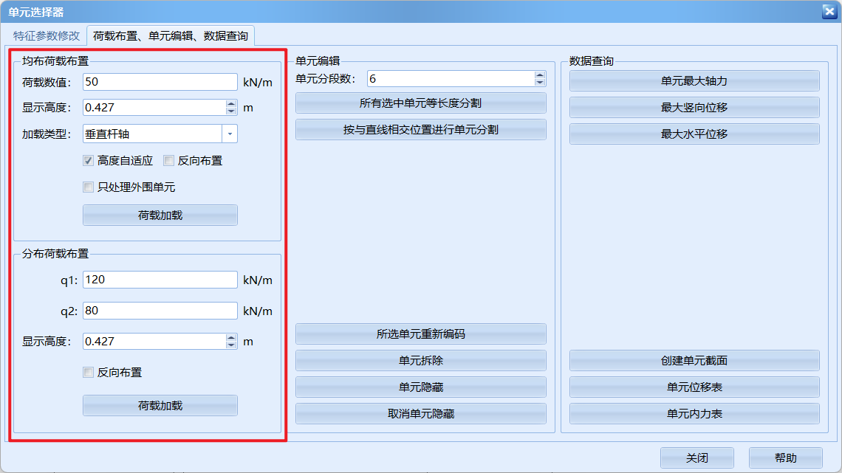This screenshot has height=473, width=842.
Task: Click the 所有选中单元等长度分割 button
Action: [x=420, y=103]
